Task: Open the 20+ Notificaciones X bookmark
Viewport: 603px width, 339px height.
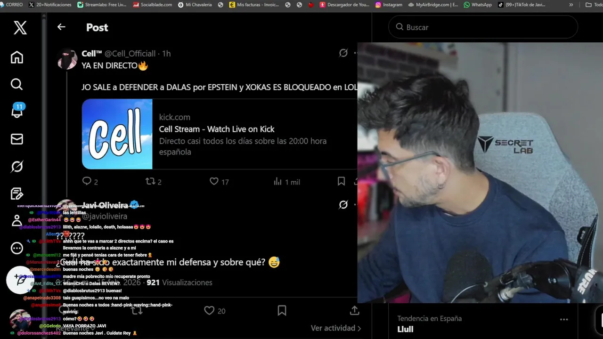Action: (50, 5)
